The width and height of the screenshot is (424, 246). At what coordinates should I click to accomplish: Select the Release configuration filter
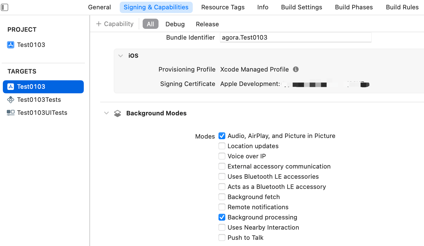pyautogui.click(x=207, y=24)
